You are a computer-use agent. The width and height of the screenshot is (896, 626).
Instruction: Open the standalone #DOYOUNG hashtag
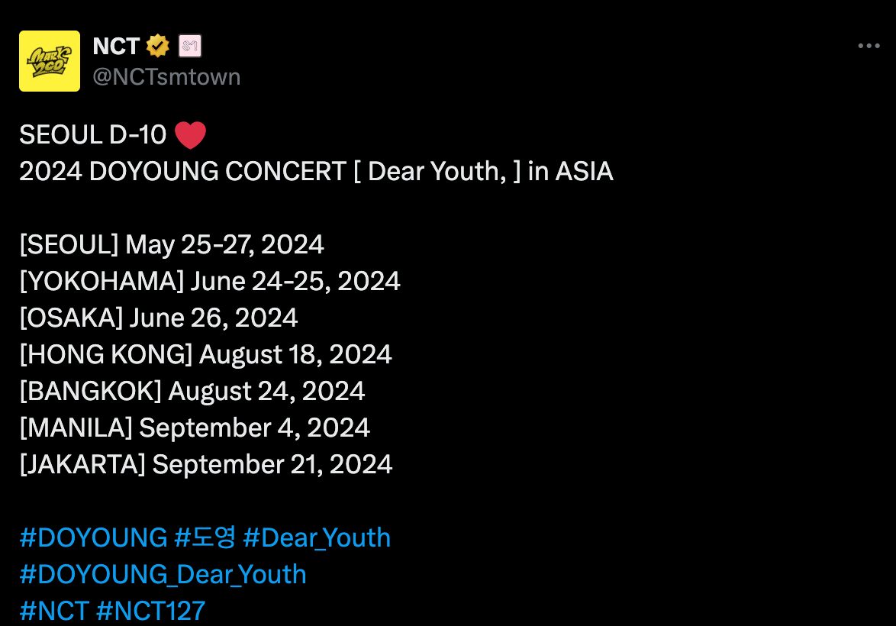click(x=93, y=538)
